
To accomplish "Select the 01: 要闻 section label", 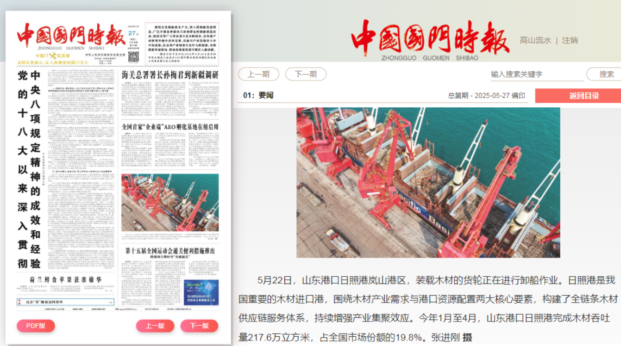I will [x=258, y=96].
